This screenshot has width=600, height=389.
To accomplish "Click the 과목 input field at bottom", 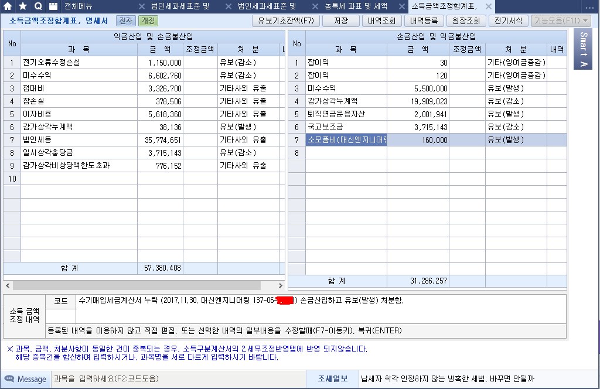I will tap(176, 379).
